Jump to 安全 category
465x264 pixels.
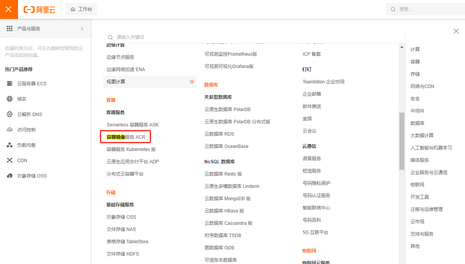[x=415, y=98]
